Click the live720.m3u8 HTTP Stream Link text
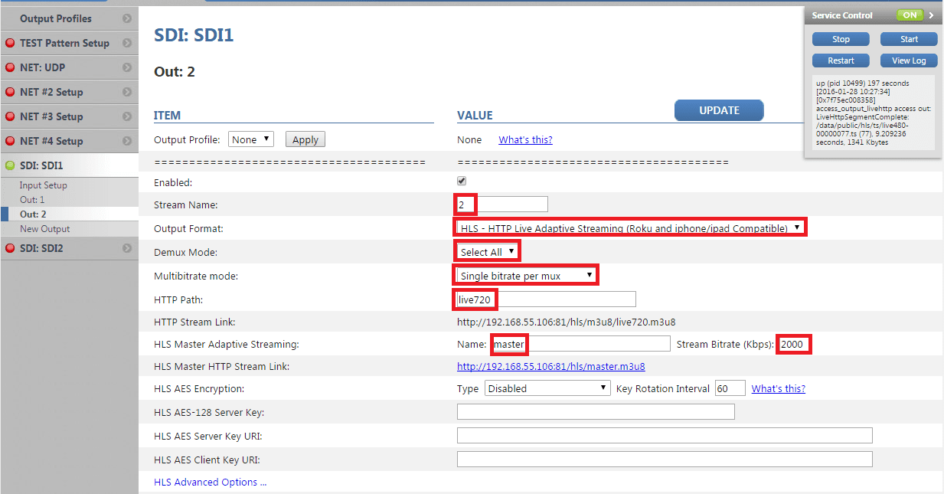The image size is (944, 494). click(566, 322)
